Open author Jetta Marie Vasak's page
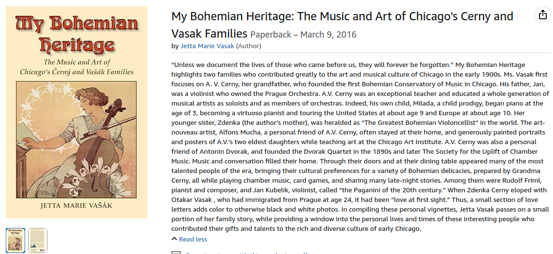Viewport: 553px width, 254px height. [207, 46]
